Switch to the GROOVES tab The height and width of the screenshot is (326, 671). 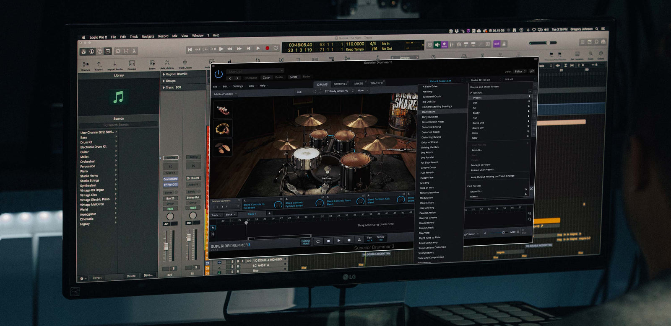click(x=341, y=84)
